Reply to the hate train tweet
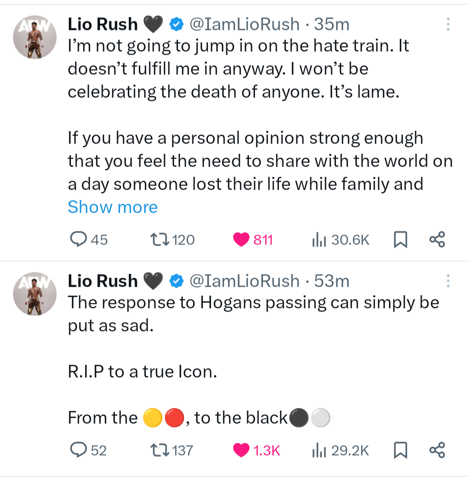Image resolution: width=470 pixels, height=477 pixels. (79, 239)
